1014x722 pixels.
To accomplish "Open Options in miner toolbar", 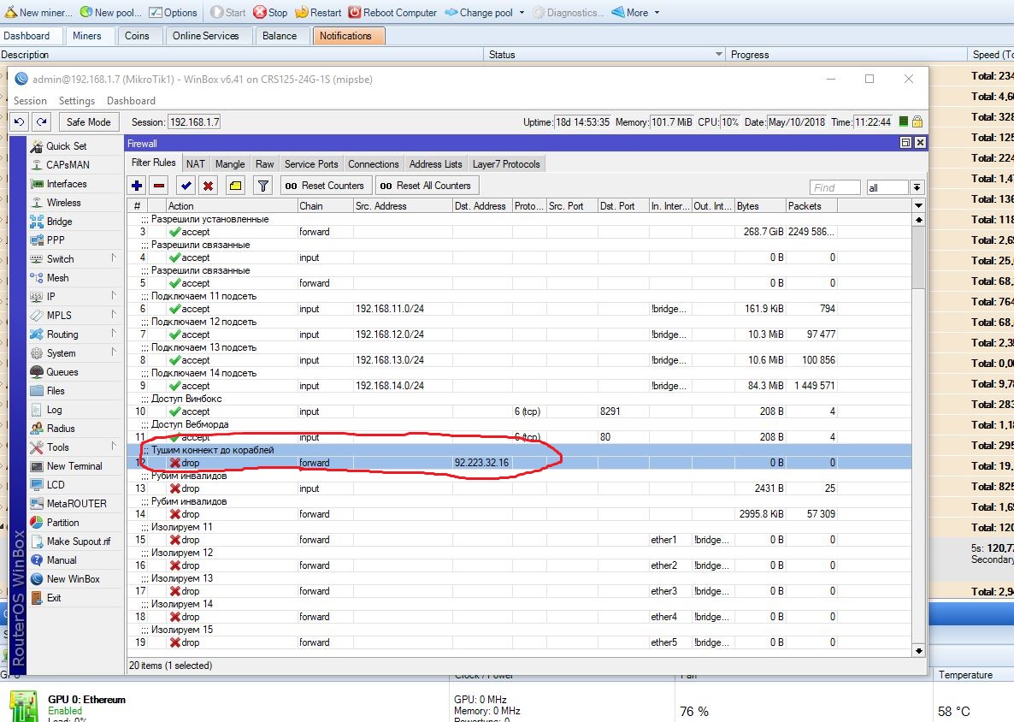I will [173, 12].
